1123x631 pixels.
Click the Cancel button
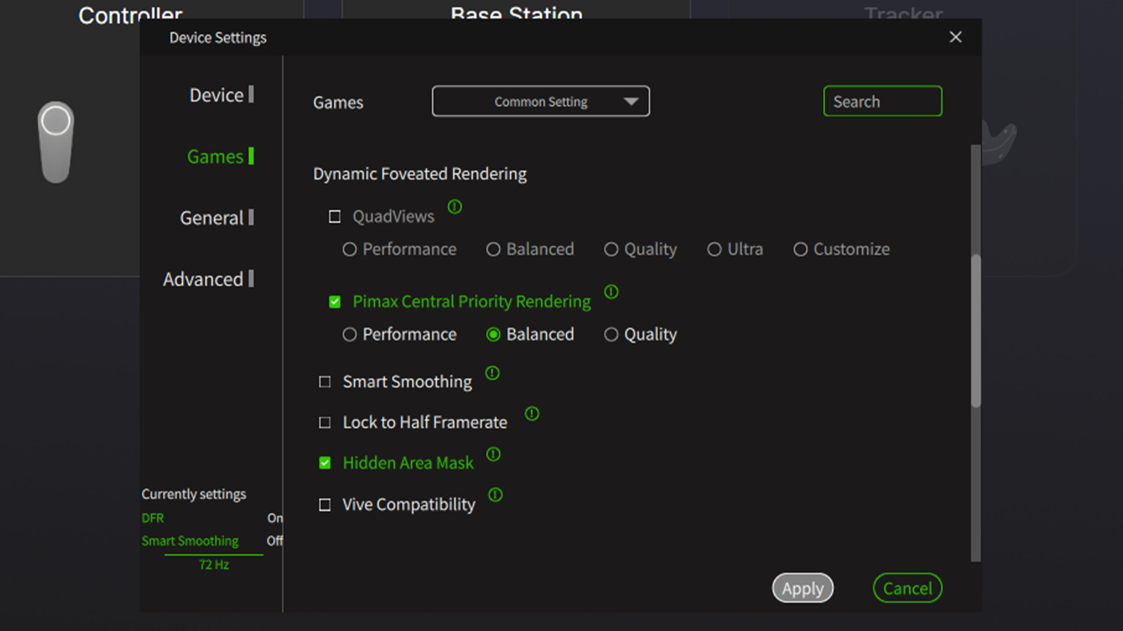[x=908, y=588]
